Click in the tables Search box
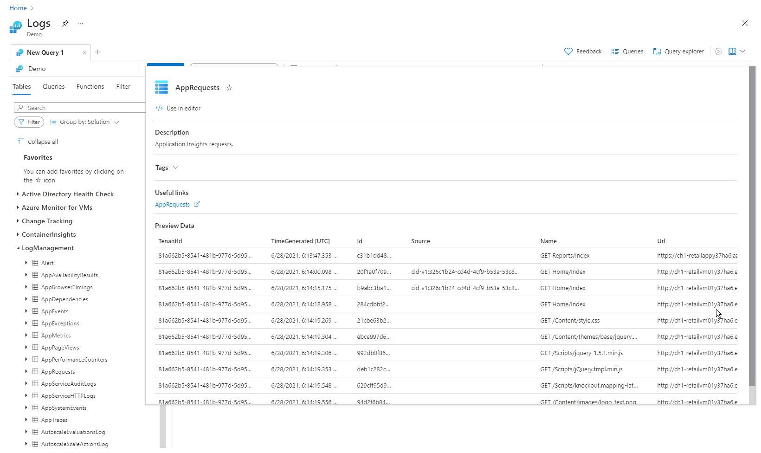This screenshot has width=761, height=453. 80,108
